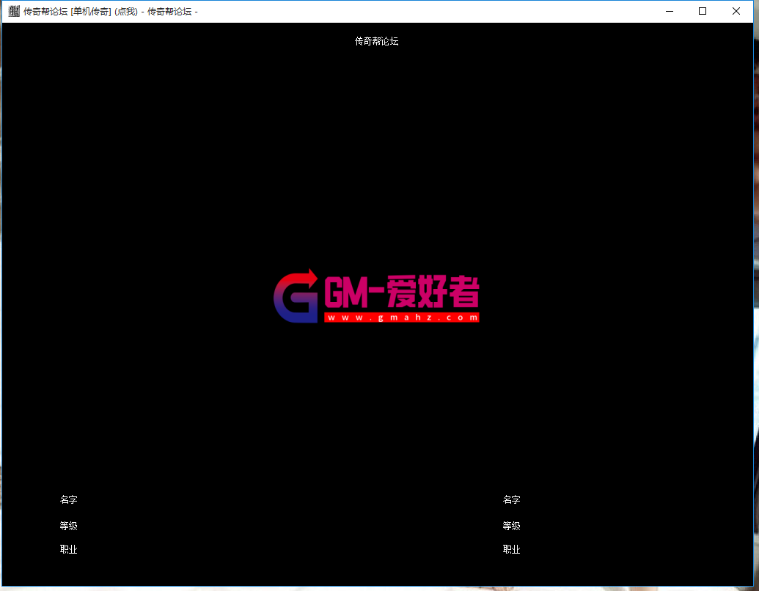This screenshot has width=759, height=591.
Task: Click the dragon app icon in title bar
Action: click(x=14, y=11)
